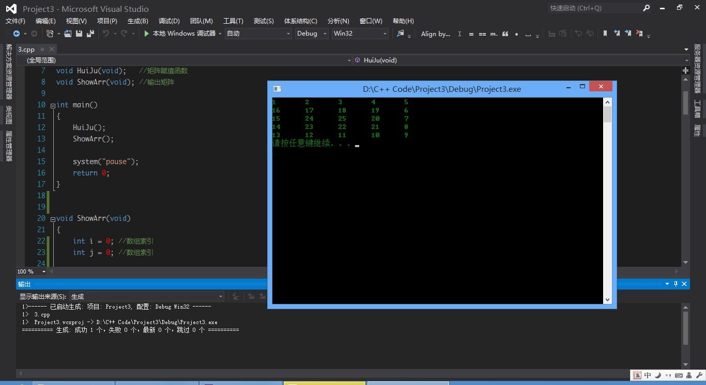
Task: Pin the 3.cpp tab
Action: [42, 50]
